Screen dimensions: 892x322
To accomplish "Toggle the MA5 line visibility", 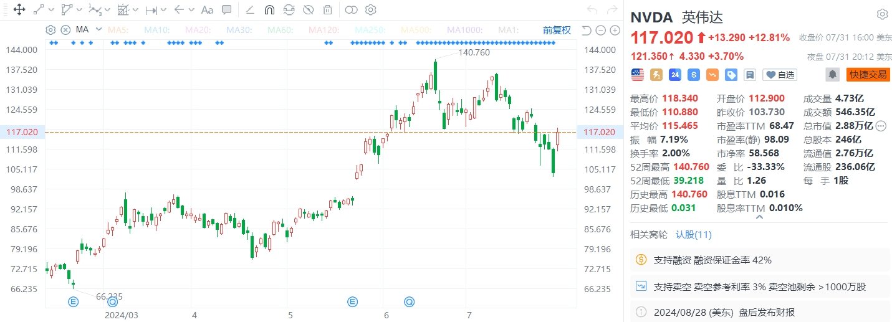I will click(x=118, y=30).
